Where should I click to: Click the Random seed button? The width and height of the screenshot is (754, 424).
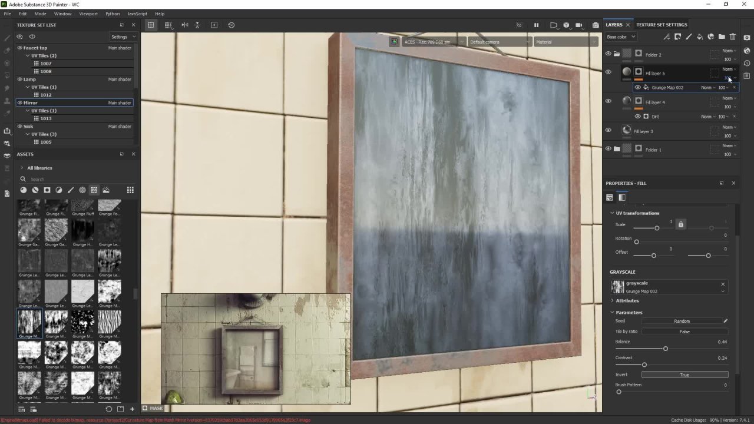pos(682,322)
